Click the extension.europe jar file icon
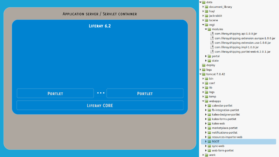This screenshot has width=279, height=157. click(x=212, y=38)
